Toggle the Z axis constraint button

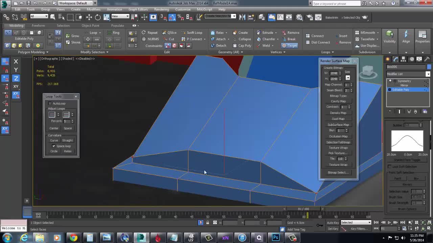point(16,78)
